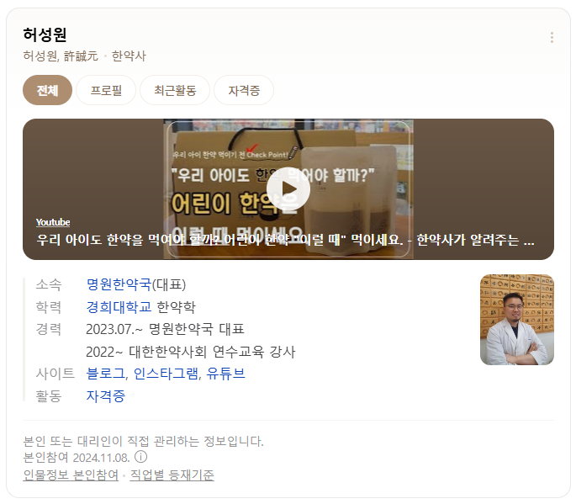Open the three-dot more options menu

click(552, 38)
